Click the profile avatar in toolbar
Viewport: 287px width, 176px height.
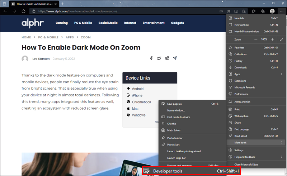(272, 11)
